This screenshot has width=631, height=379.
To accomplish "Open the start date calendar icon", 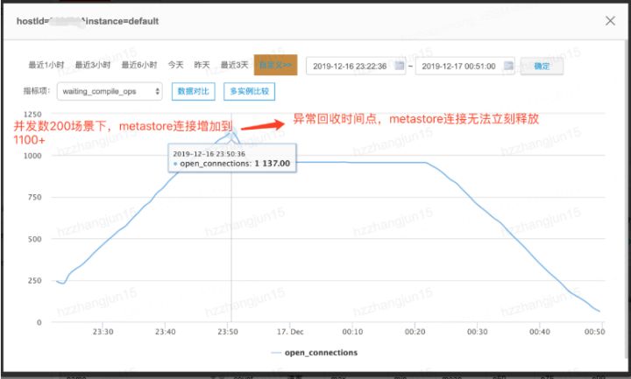I will [x=400, y=66].
